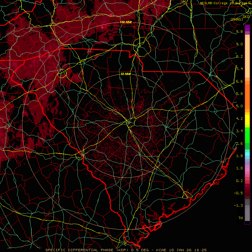This screenshot has height=252, width=252.
Task: Click the KCAE station ID in the caption
Action: pos(161,250)
